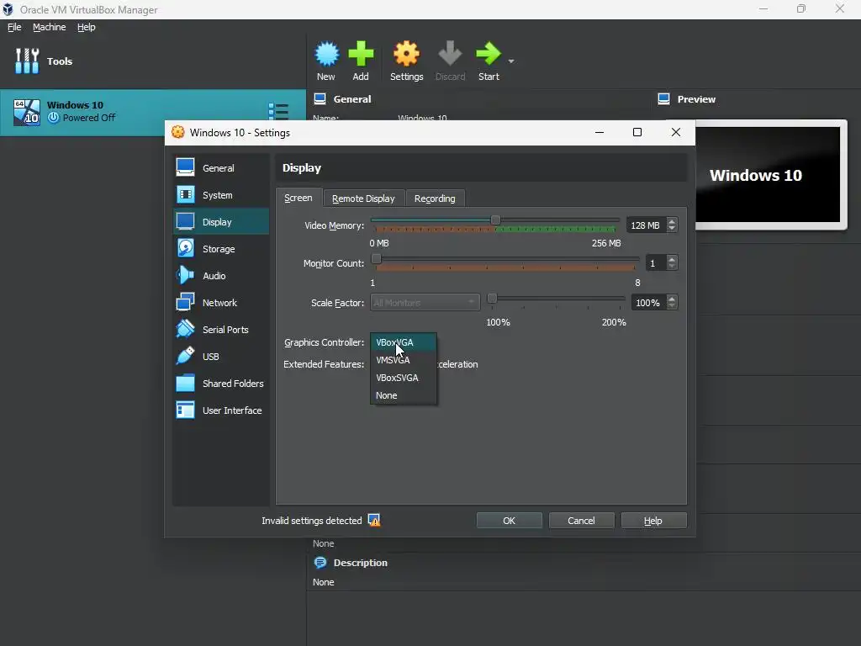
Task: Choose None graphics controller option
Action: (x=404, y=395)
